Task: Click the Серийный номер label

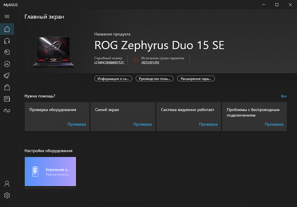Action: (x=108, y=58)
